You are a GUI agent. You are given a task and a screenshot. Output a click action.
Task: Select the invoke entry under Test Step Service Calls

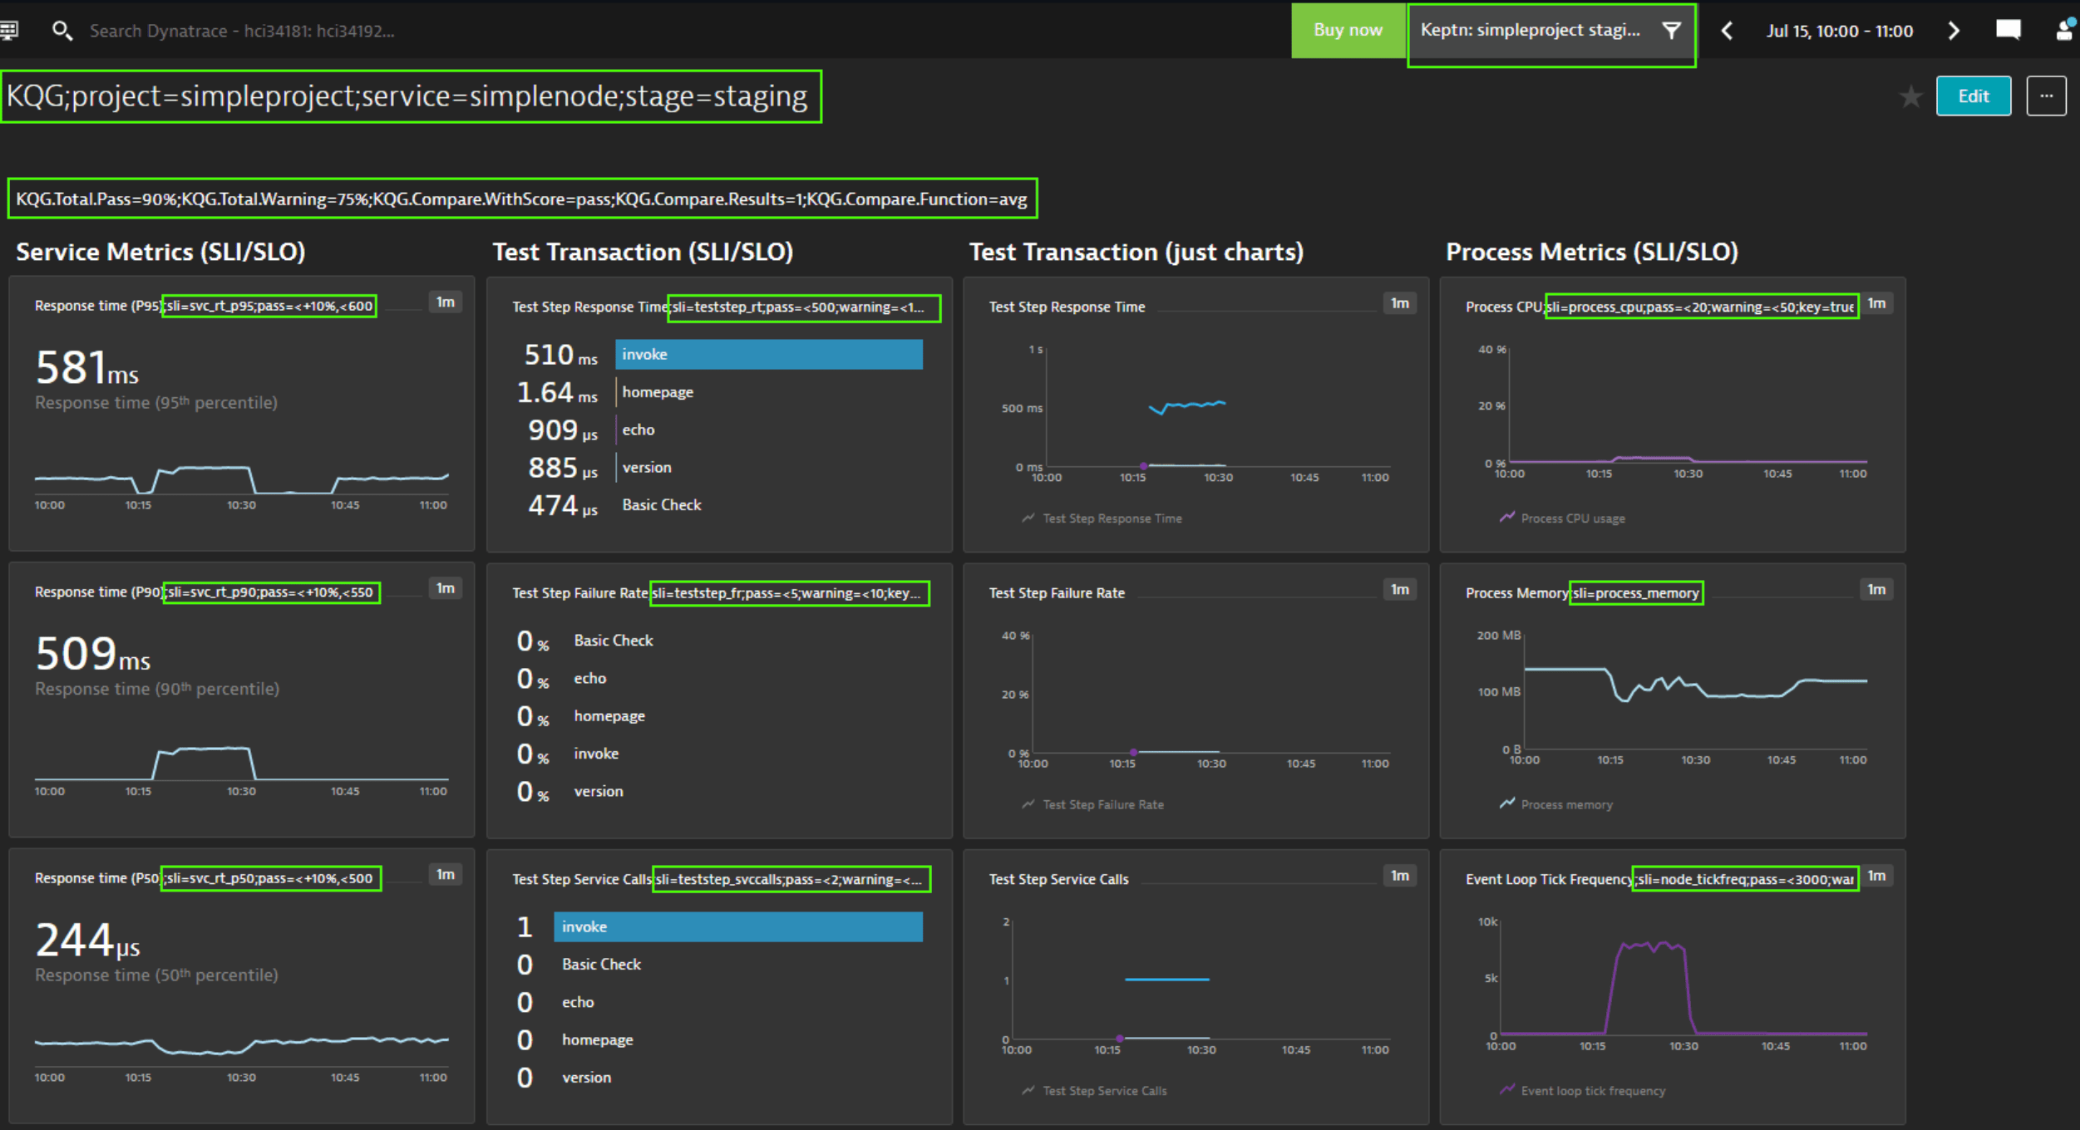click(737, 926)
